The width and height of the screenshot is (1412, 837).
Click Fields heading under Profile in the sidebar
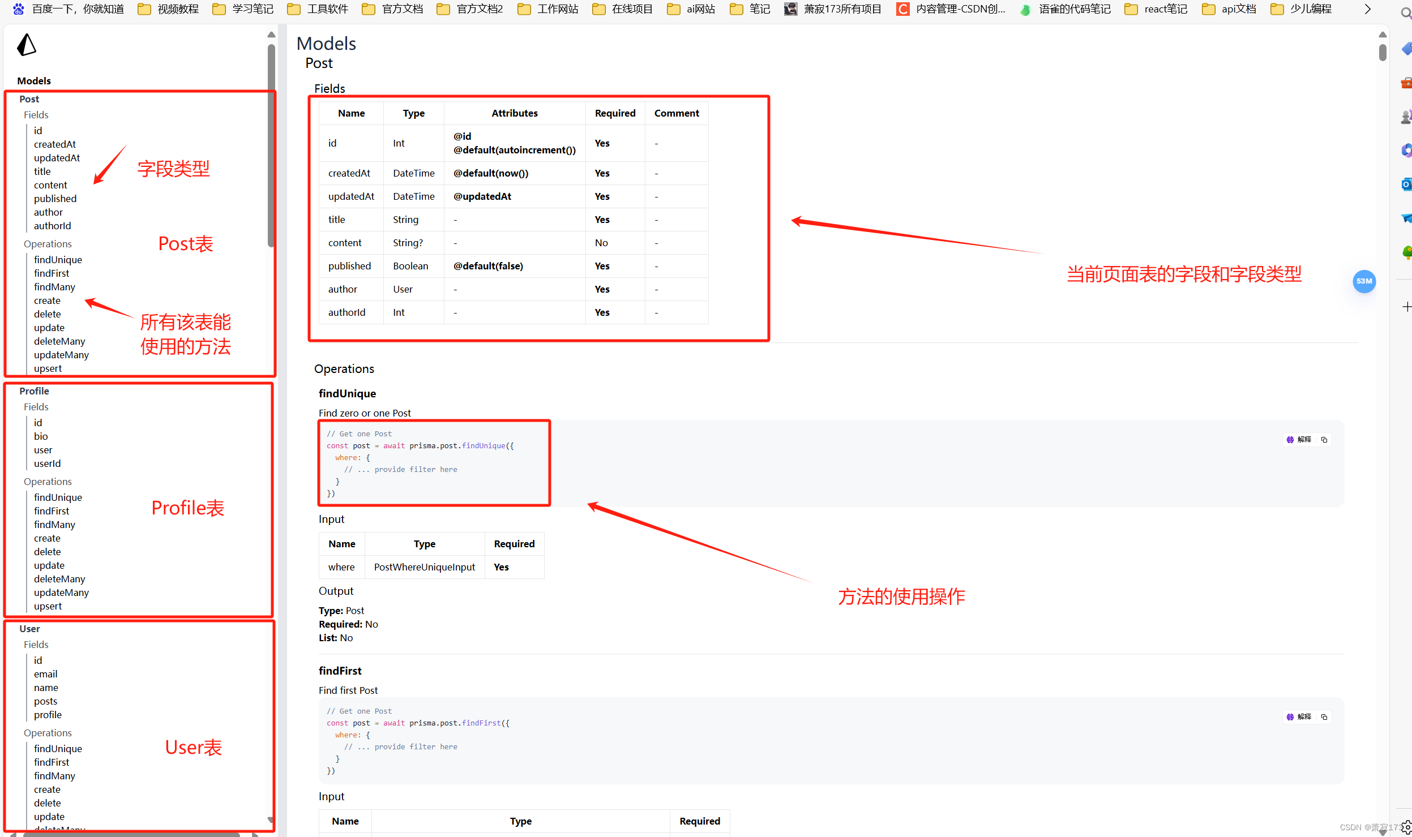tap(36, 407)
